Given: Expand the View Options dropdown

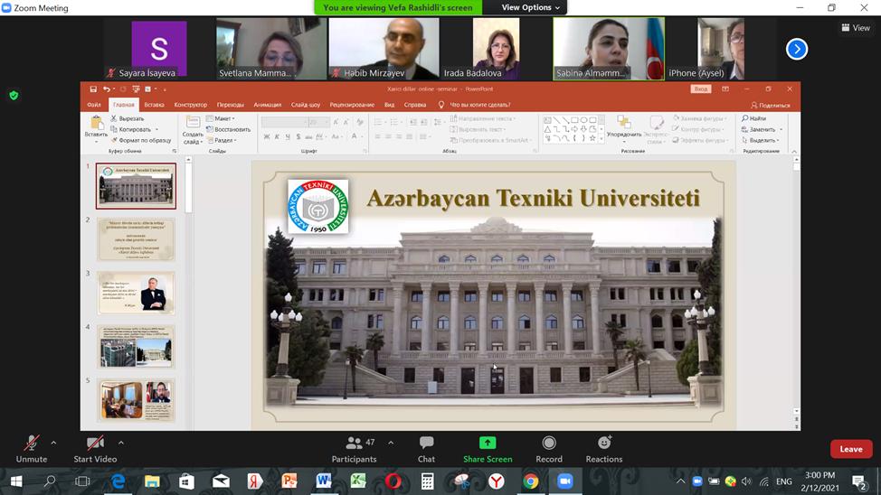Looking at the screenshot, I should (x=531, y=7).
